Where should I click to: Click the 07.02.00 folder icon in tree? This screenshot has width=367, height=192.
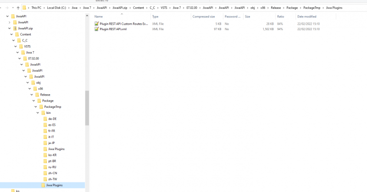[25, 59]
